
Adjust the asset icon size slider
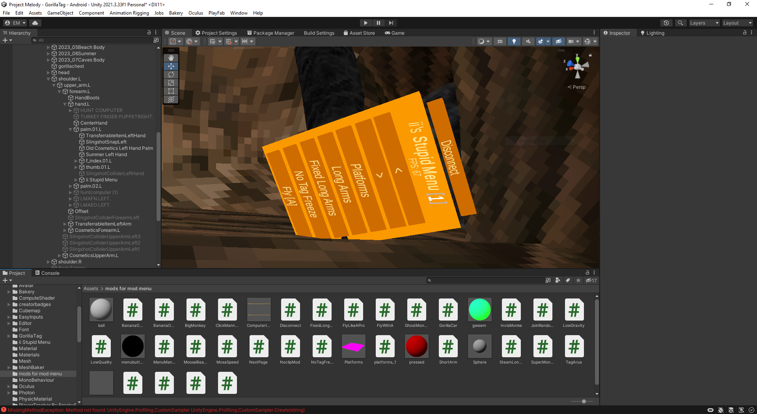point(584,401)
